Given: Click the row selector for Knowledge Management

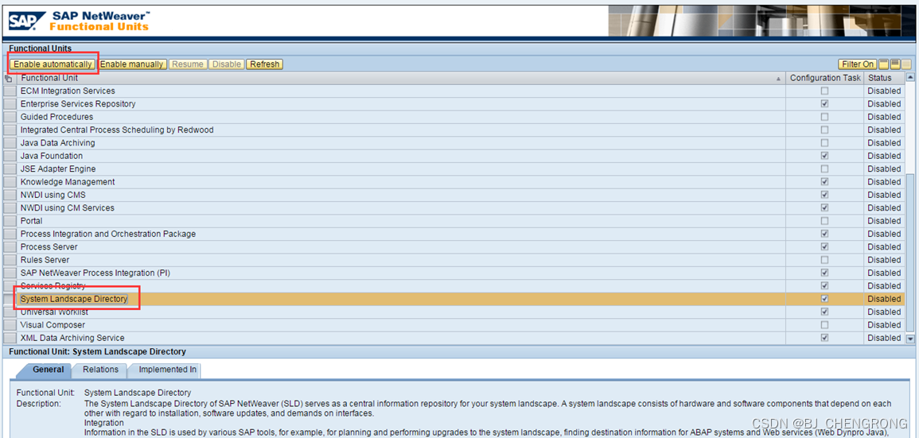Looking at the screenshot, I should (10, 182).
